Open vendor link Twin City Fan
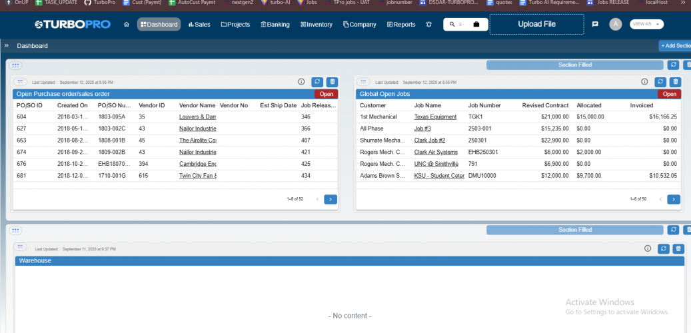691x333 pixels. tap(197, 175)
